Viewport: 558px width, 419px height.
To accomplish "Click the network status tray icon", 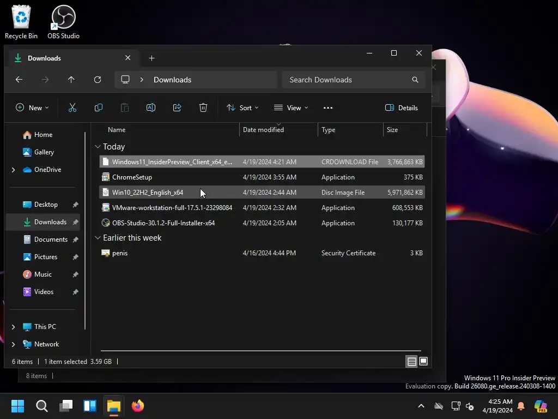I will (456, 406).
